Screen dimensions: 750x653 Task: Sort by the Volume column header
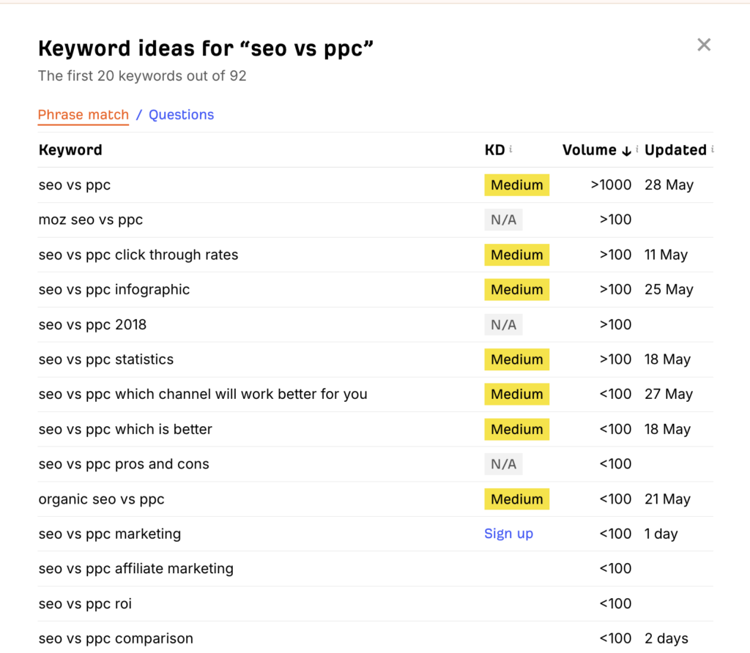coord(590,150)
